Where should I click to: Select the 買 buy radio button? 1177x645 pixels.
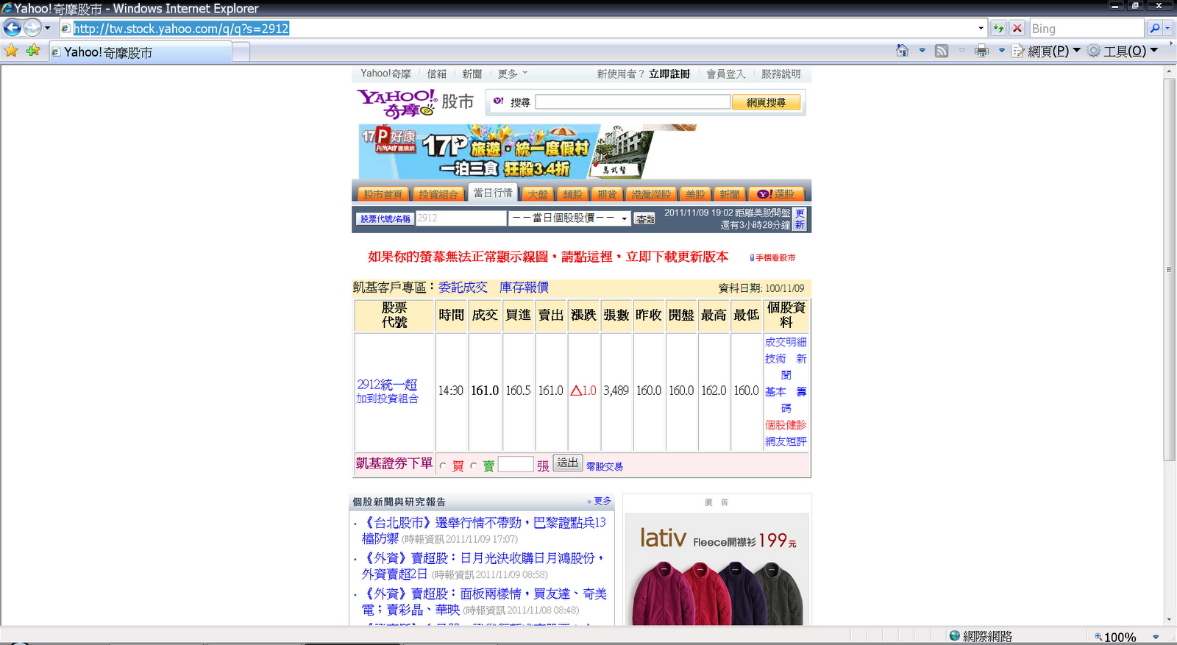443,466
